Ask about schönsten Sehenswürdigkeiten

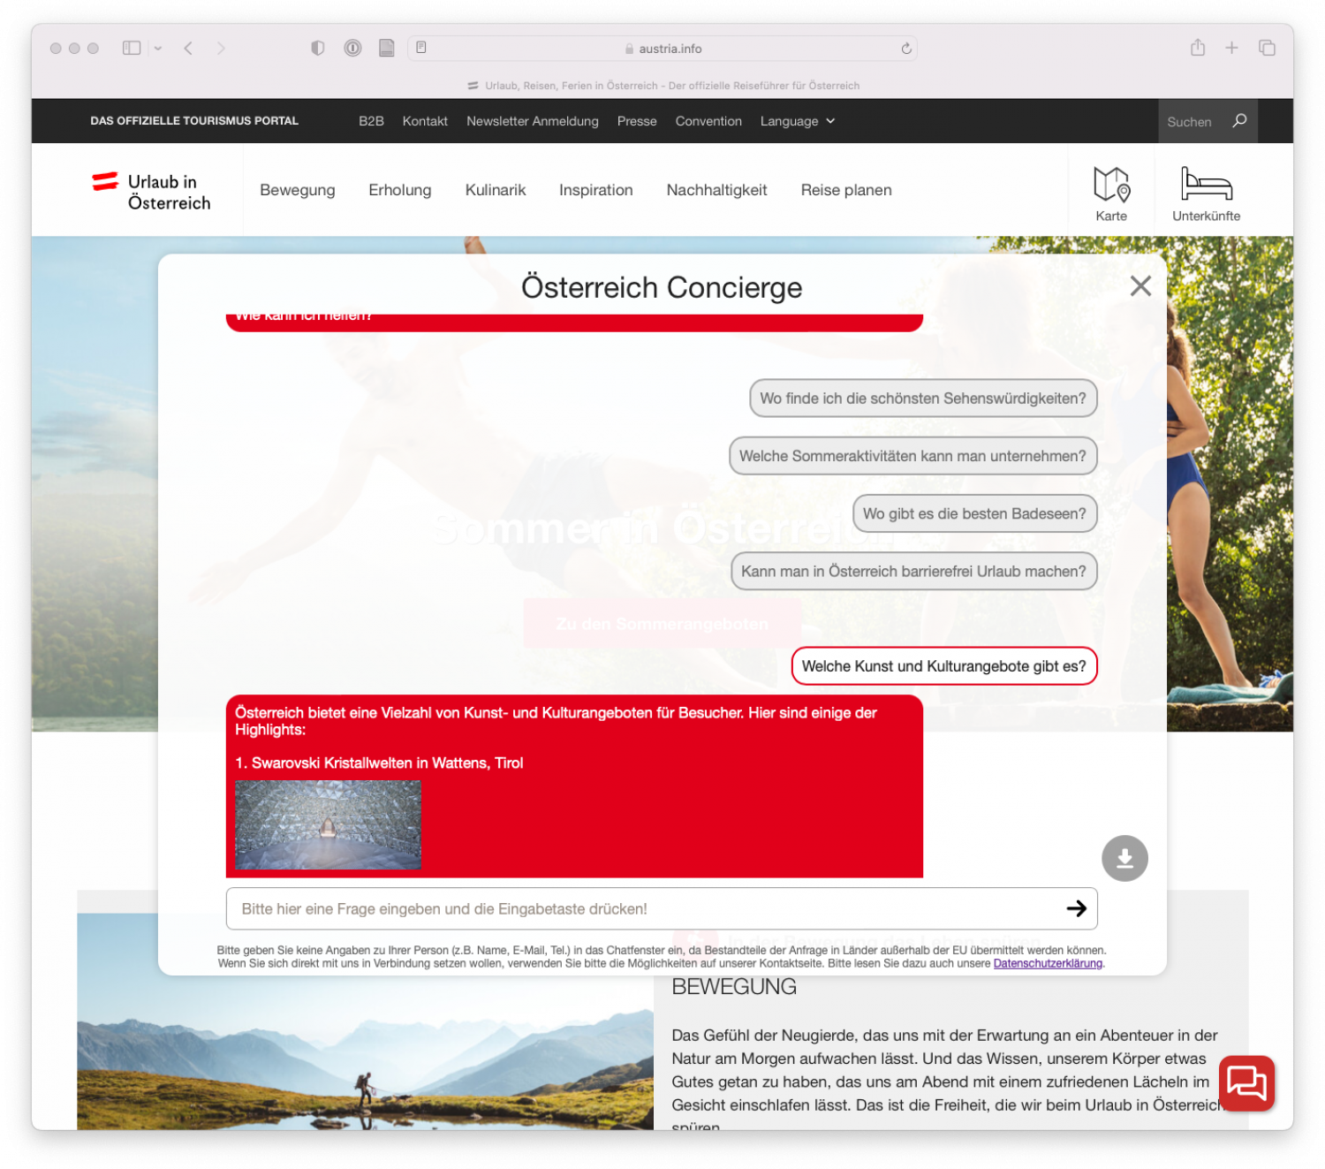[x=923, y=399]
